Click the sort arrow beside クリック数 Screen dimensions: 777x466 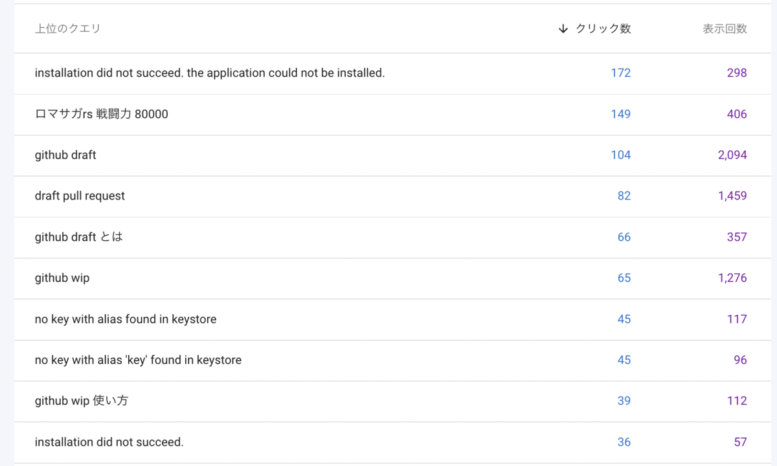pyautogui.click(x=563, y=28)
